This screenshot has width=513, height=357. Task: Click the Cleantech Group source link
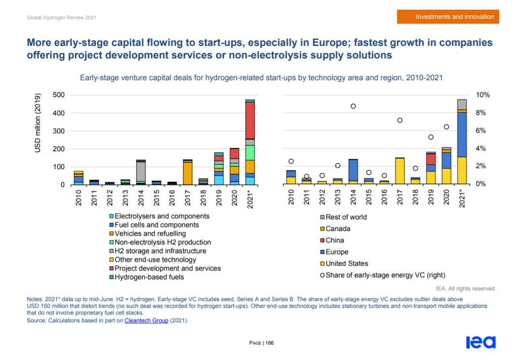pyautogui.click(x=146, y=320)
